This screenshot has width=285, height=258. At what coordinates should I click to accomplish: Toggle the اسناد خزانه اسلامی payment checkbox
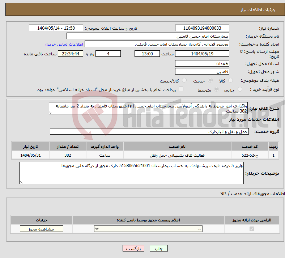[181, 89]
